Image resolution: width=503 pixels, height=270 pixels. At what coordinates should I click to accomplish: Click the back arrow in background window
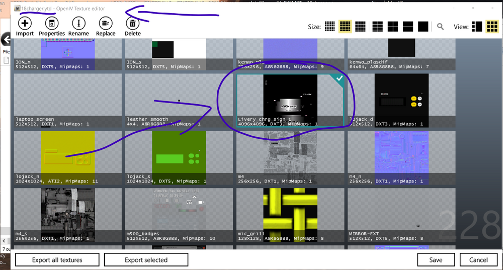pyautogui.click(x=6, y=40)
